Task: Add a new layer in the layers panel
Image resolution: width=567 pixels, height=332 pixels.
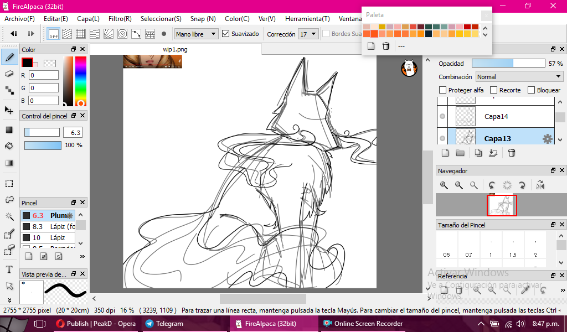Action: point(445,153)
